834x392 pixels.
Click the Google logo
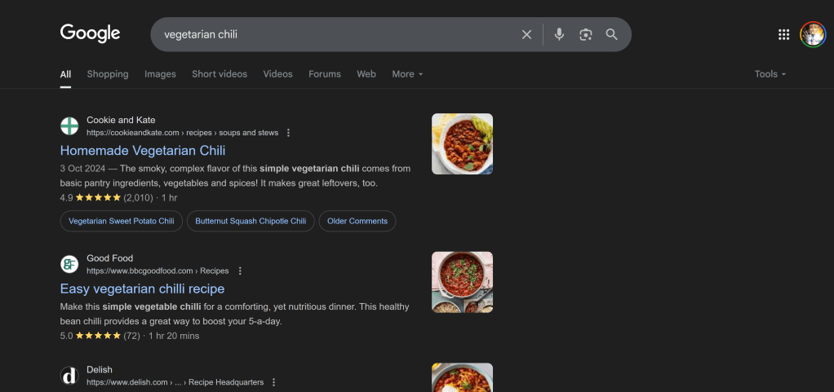point(90,33)
